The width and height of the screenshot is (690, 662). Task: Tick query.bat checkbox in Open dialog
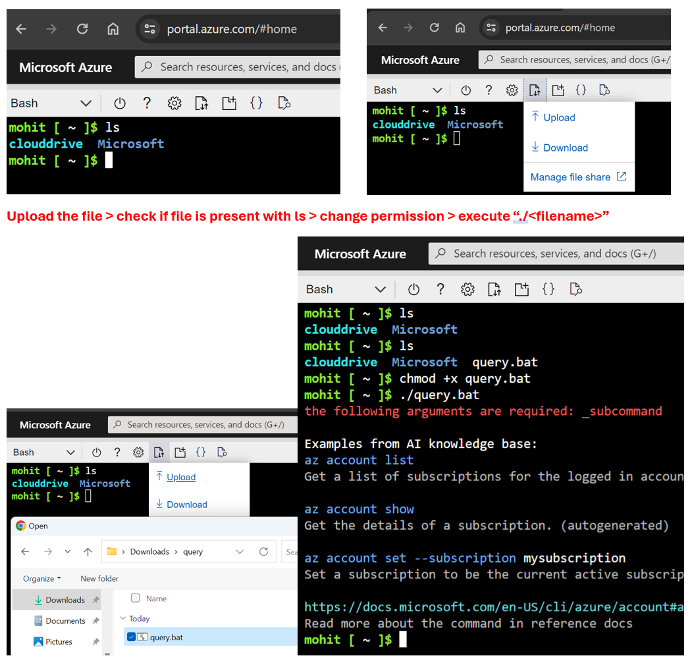click(131, 636)
